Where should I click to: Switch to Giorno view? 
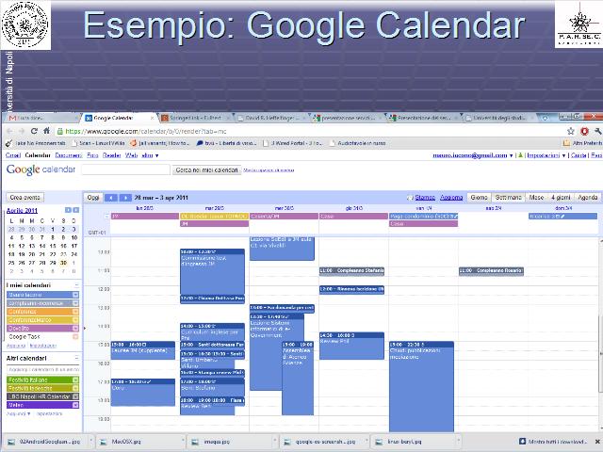(x=479, y=197)
